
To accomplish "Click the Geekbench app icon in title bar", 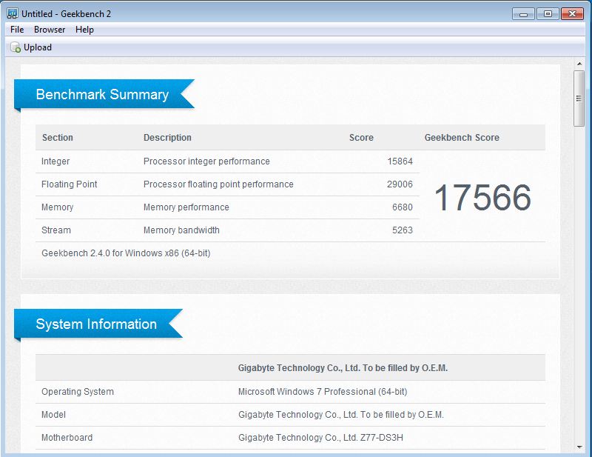I will [x=12, y=13].
